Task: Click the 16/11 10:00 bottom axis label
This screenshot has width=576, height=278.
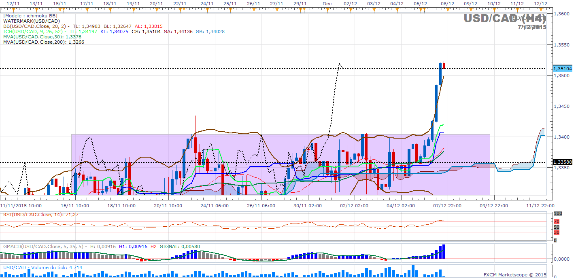Action: (76, 205)
